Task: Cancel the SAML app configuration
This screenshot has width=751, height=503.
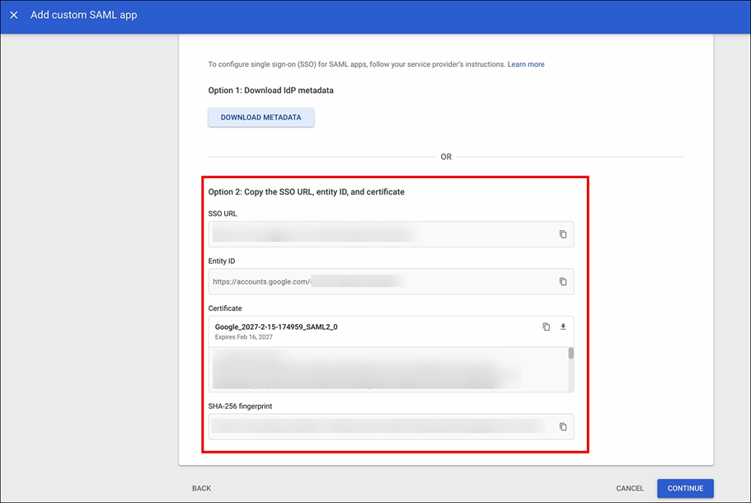Action: coord(629,488)
